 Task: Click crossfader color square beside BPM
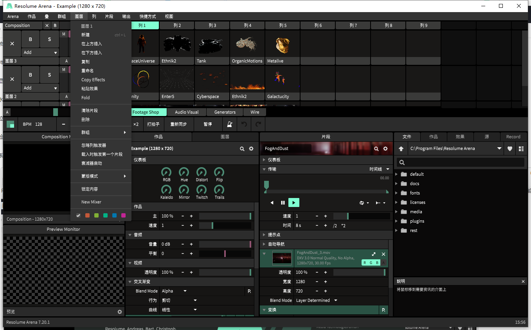click(10, 124)
